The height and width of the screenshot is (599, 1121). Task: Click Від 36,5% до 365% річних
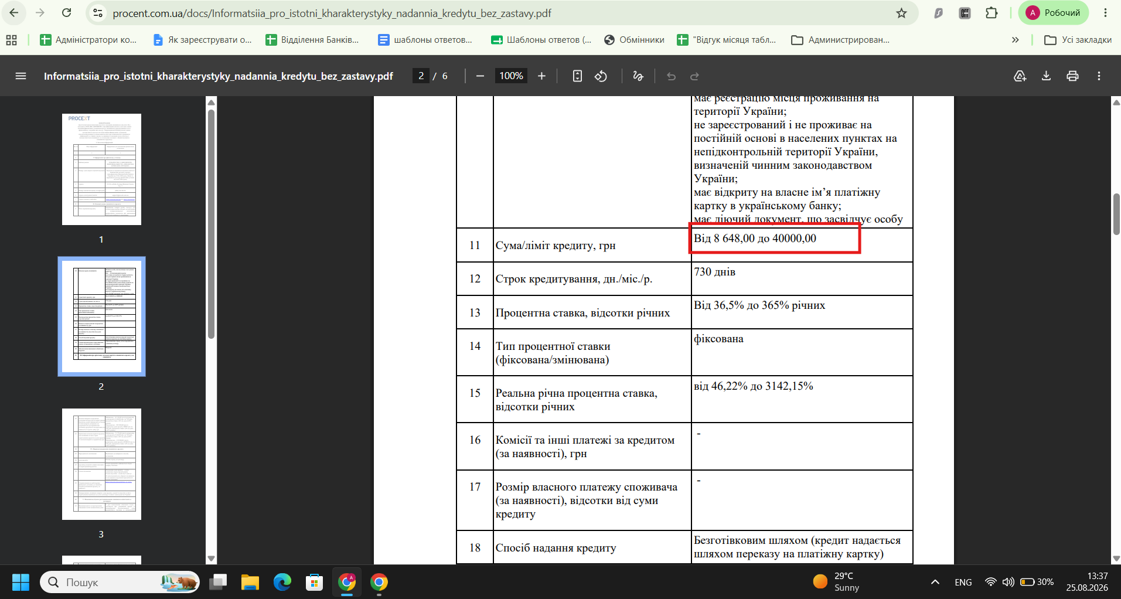pyautogui.click(x=759, y=305)
